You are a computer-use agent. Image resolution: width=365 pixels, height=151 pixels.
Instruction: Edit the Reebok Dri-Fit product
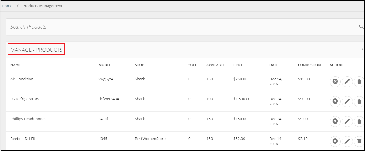pyautogui.click(x=347, y=141)
